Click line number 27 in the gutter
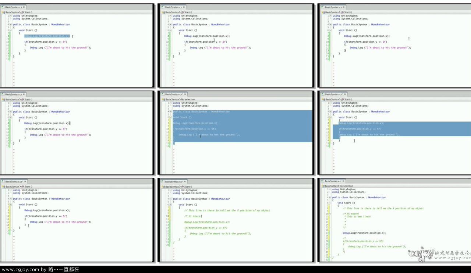 pyautogui.click(x=326, y=260)
